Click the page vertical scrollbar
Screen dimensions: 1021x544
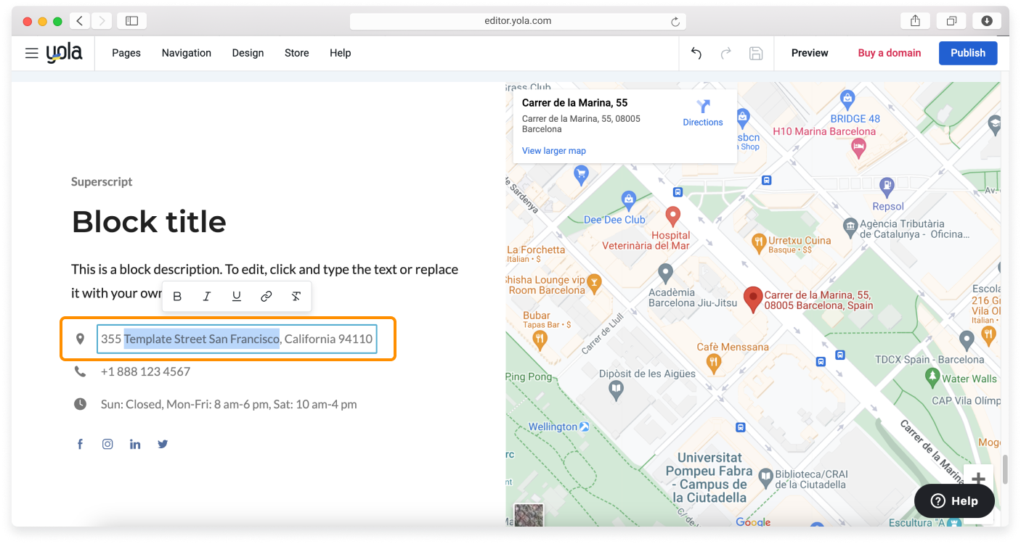(x=1005, y=470)
